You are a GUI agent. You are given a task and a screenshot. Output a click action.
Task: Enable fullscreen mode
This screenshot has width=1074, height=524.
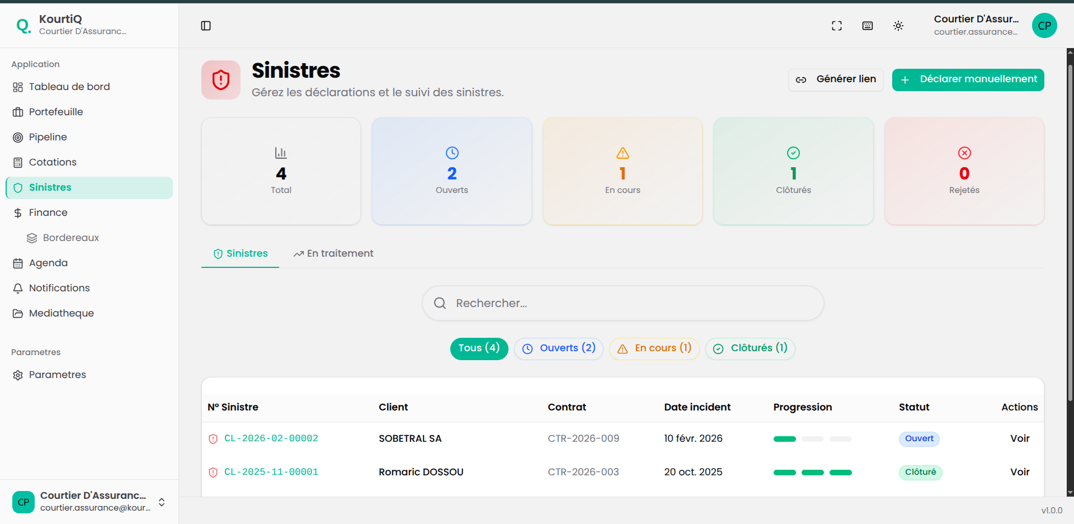pos(837,26)
